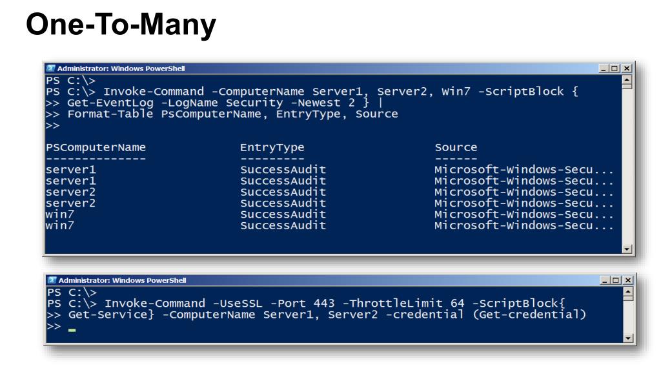
Task: Click the up scroll arrow in the upper console
Action: [627, 79]
